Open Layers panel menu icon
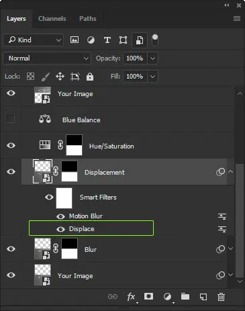245x311 pixels. click(x=237, y=18)
